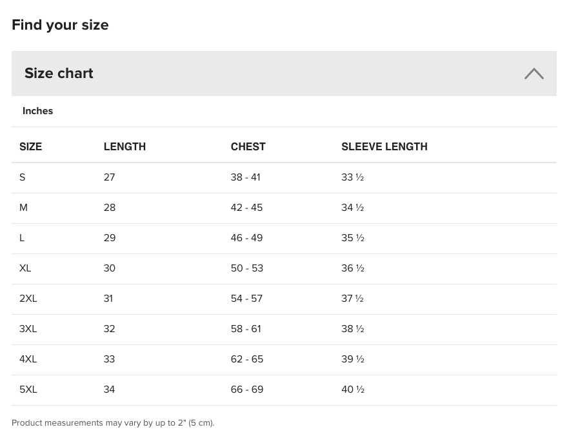The image size is (569, 445).
Task: Collapse the Size chart chevron arrow
Action: (x=534, y=74)
